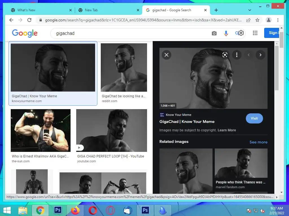
Task: Close the gigachad Google Search tab
Action: coord(205,10)
